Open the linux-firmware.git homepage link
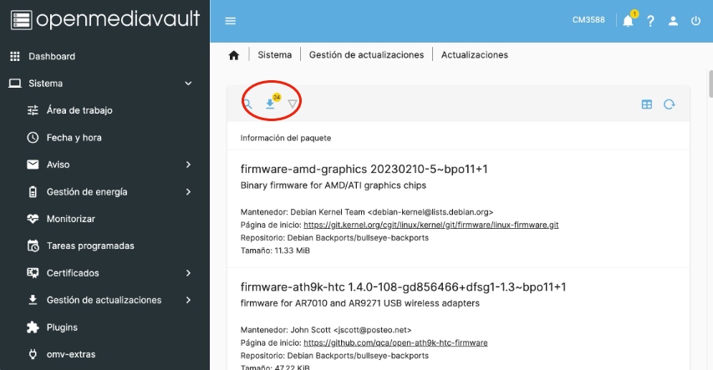 [431, 225]
